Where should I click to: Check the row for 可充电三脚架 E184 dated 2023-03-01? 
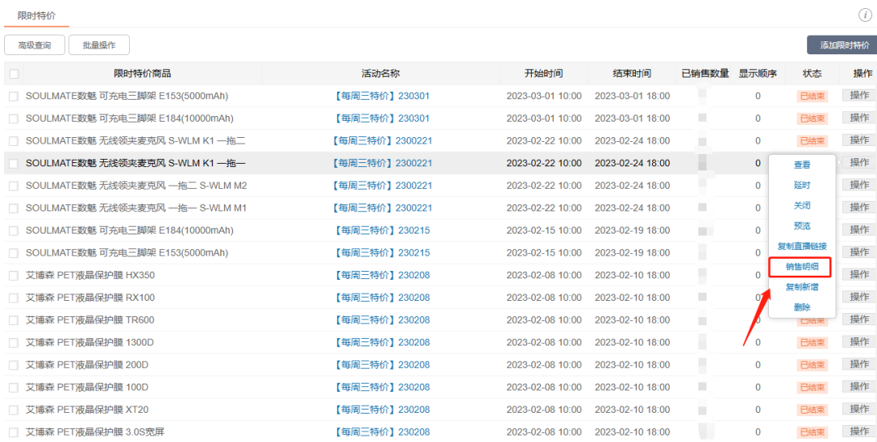pos(14,118)
